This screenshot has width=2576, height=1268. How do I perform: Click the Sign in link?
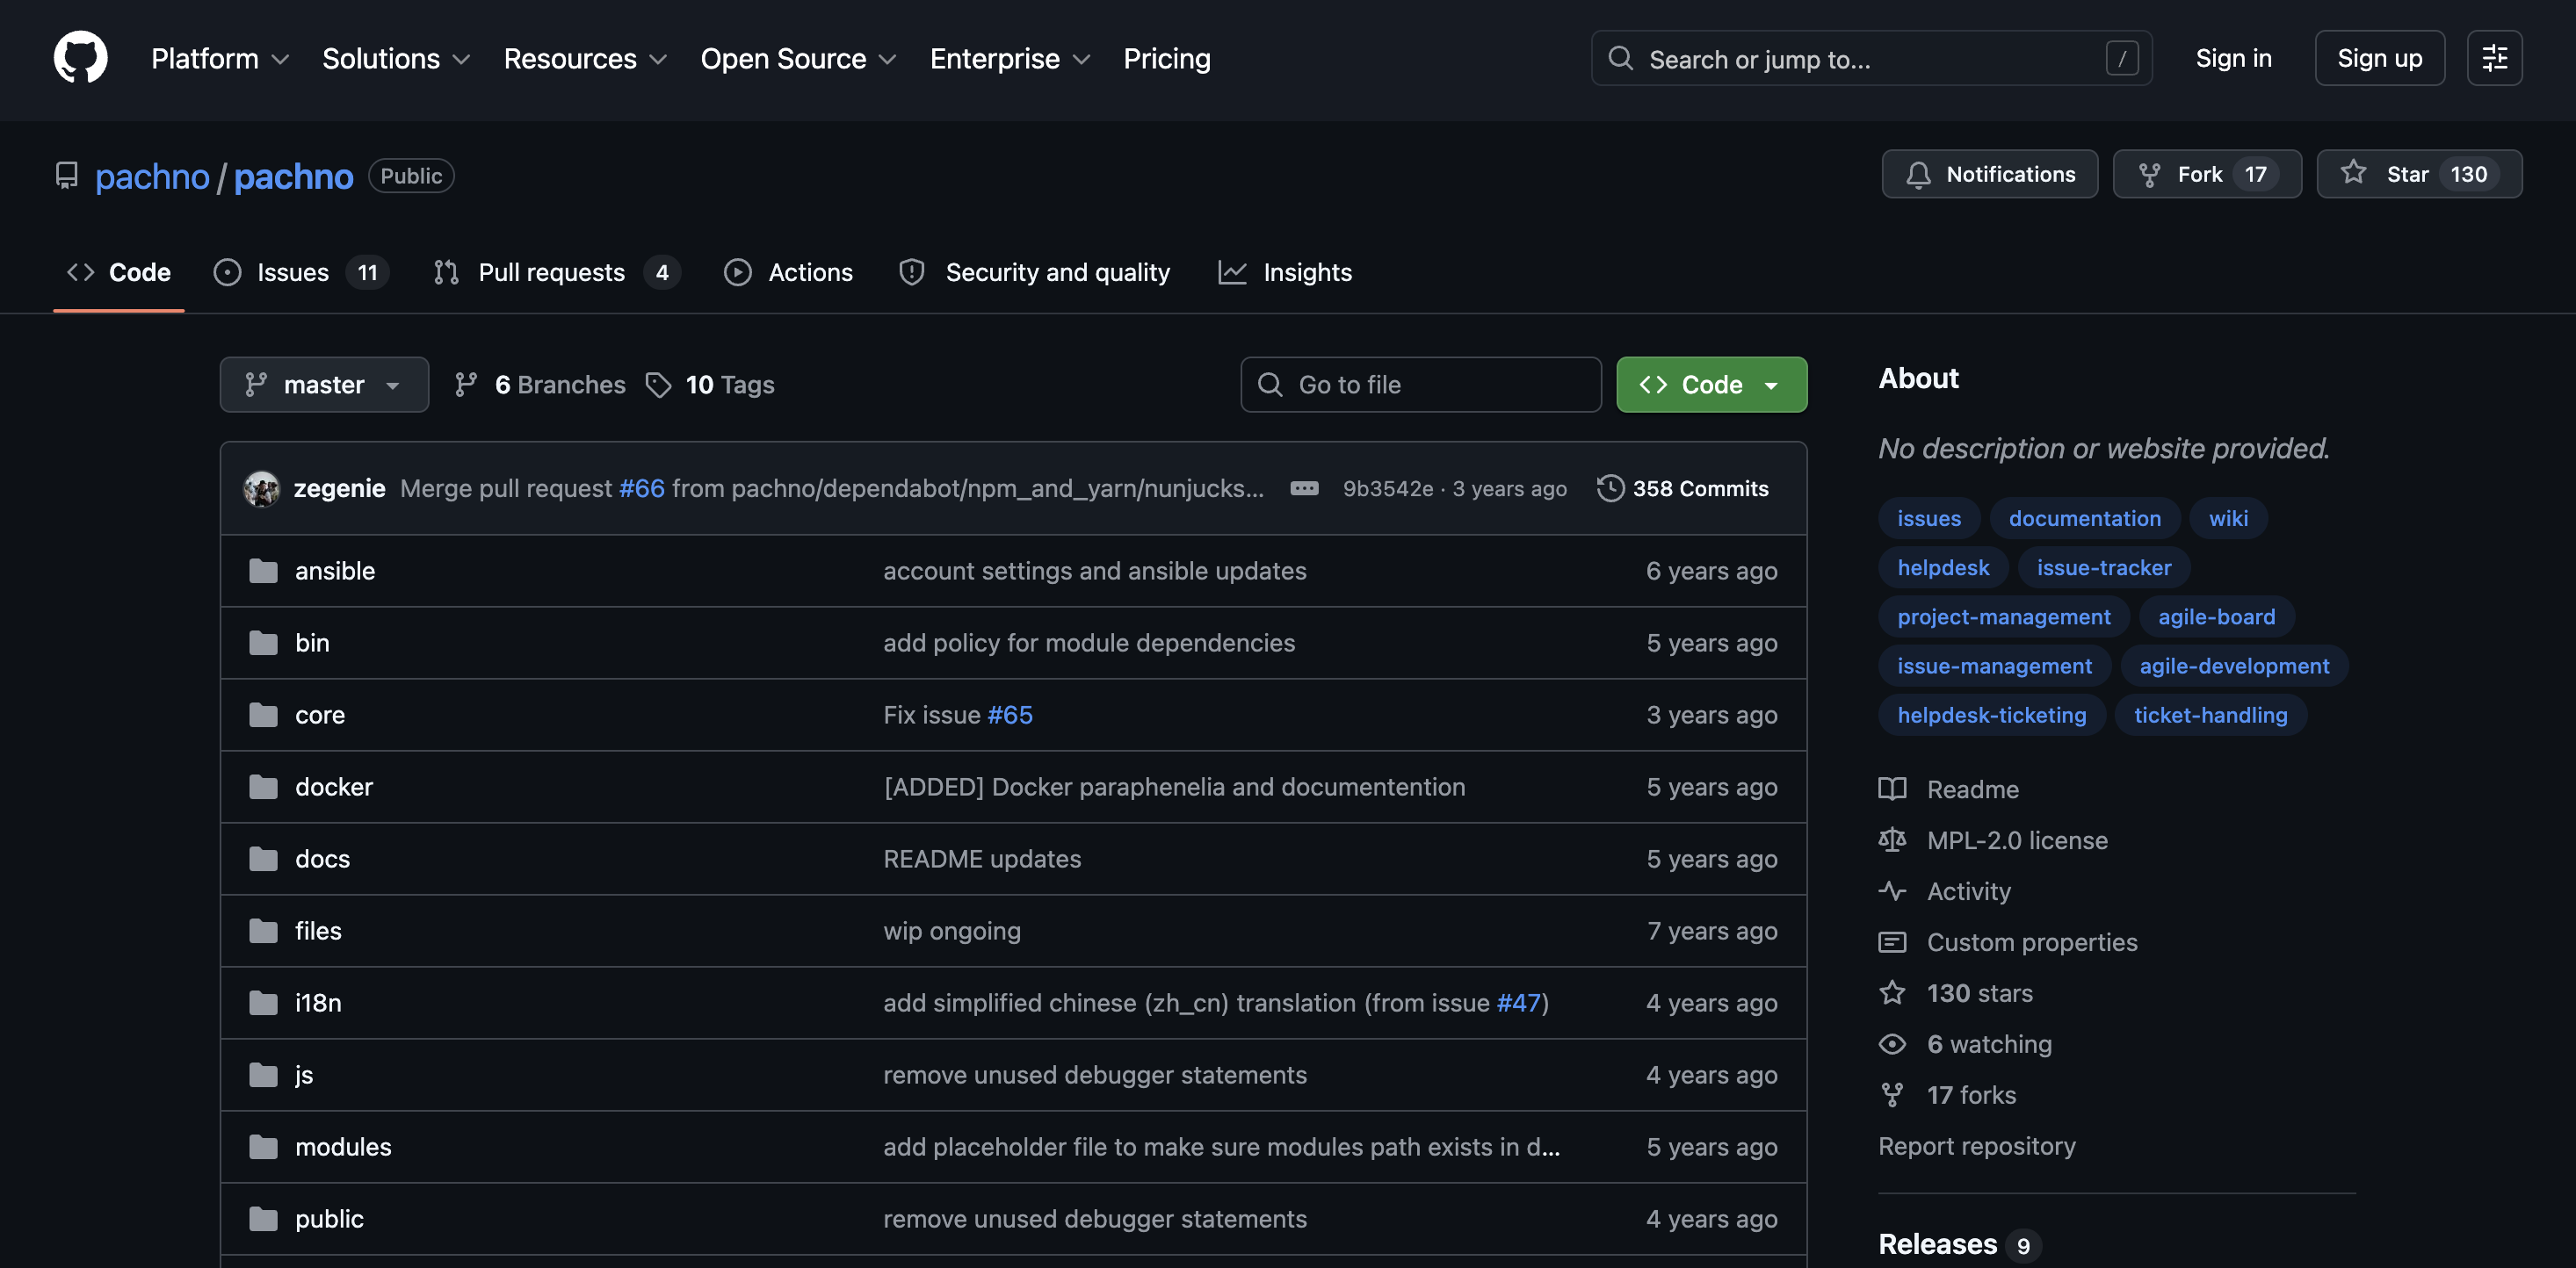point(2233,59)
